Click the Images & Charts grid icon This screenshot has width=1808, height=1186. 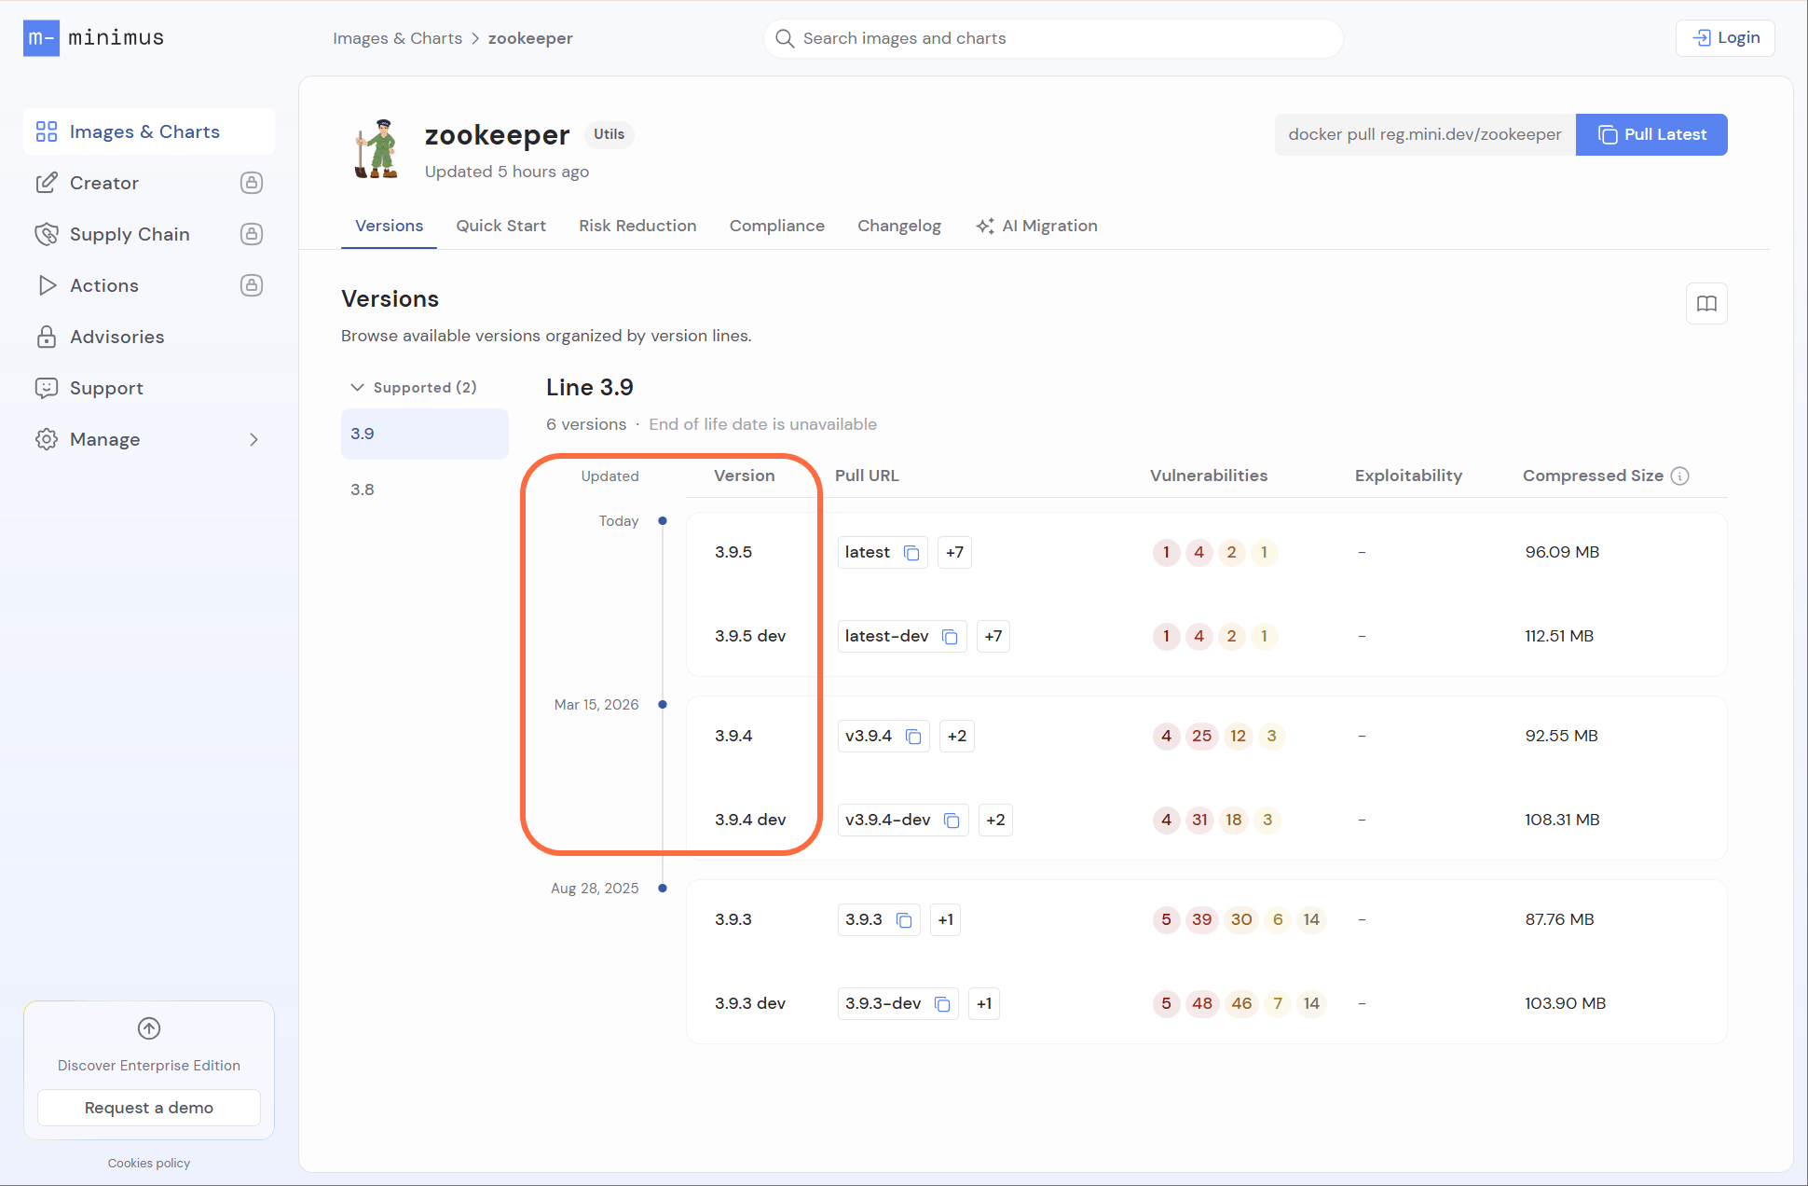[47, 131]
